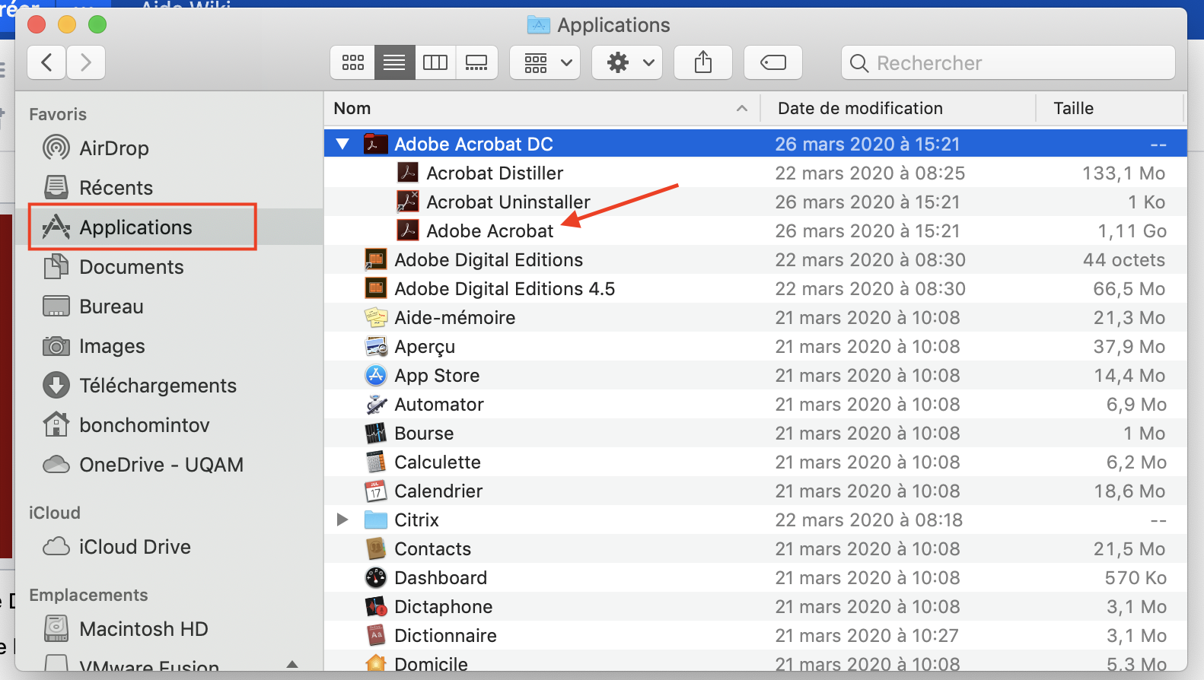The height and width of the screenshot is (680, 1204).
Task: Select the Dictionnaire app icon
Action: 375,635
